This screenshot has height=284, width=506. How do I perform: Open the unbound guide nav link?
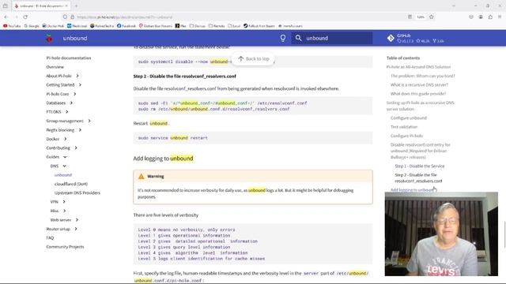63,175
